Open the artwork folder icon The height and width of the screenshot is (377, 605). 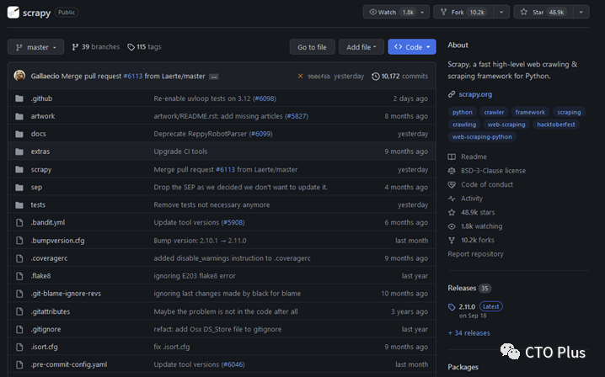19,116
